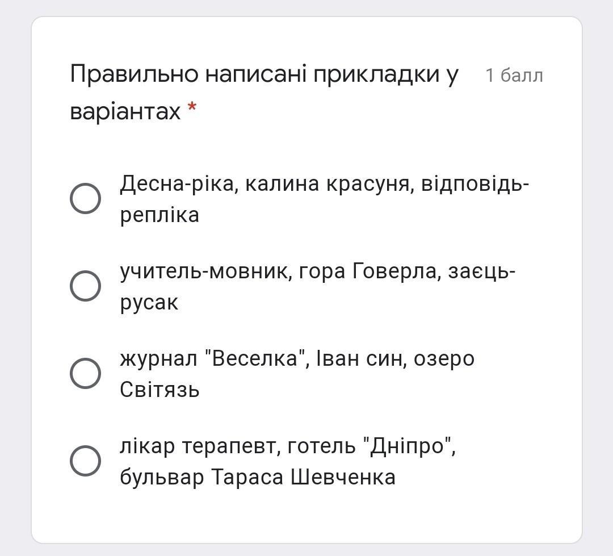Click the лікар терапевт, готель "Дніпро" text
The width and height of the screenshot is (613, 556).
tap(287, 446)
